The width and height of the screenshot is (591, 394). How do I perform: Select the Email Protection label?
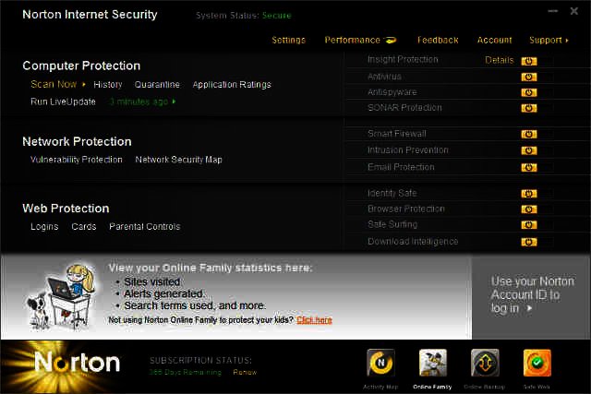click(401, 167)
